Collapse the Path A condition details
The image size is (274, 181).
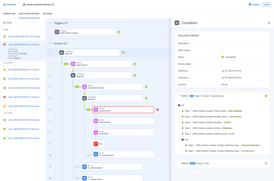[179, 96]
